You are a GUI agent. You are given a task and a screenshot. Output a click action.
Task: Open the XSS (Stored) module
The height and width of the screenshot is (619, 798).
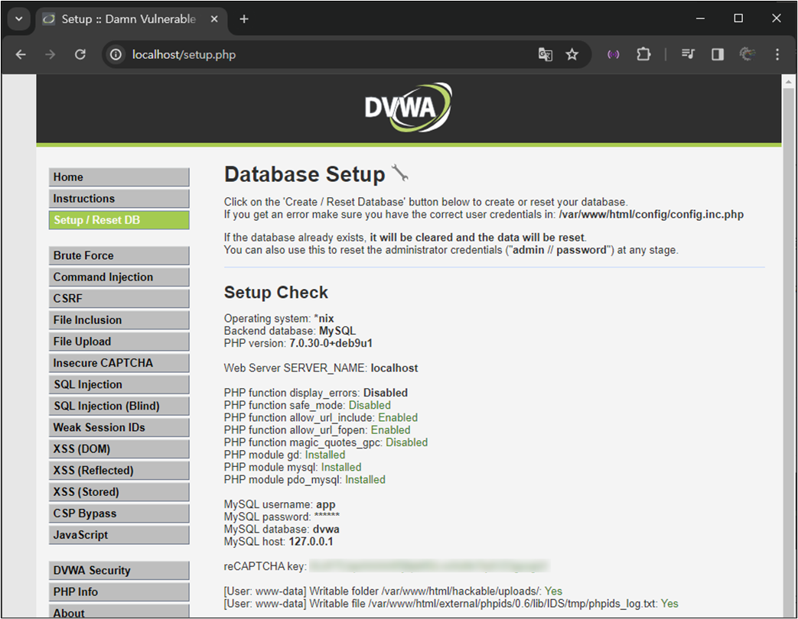[119, 492]
